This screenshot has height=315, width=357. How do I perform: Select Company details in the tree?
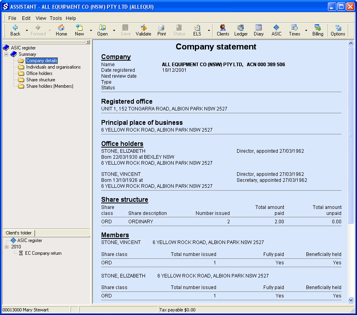(42, 61)
